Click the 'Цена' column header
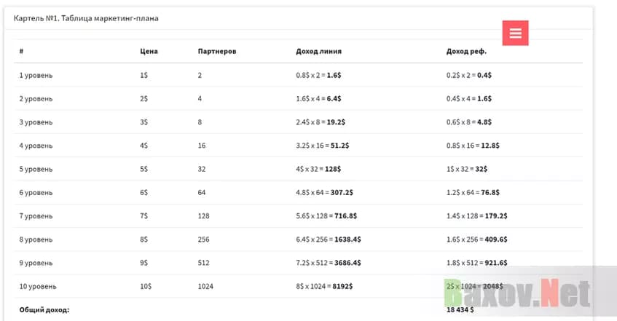Viewport: 617px width, 321px height. (x=149, y=52)
